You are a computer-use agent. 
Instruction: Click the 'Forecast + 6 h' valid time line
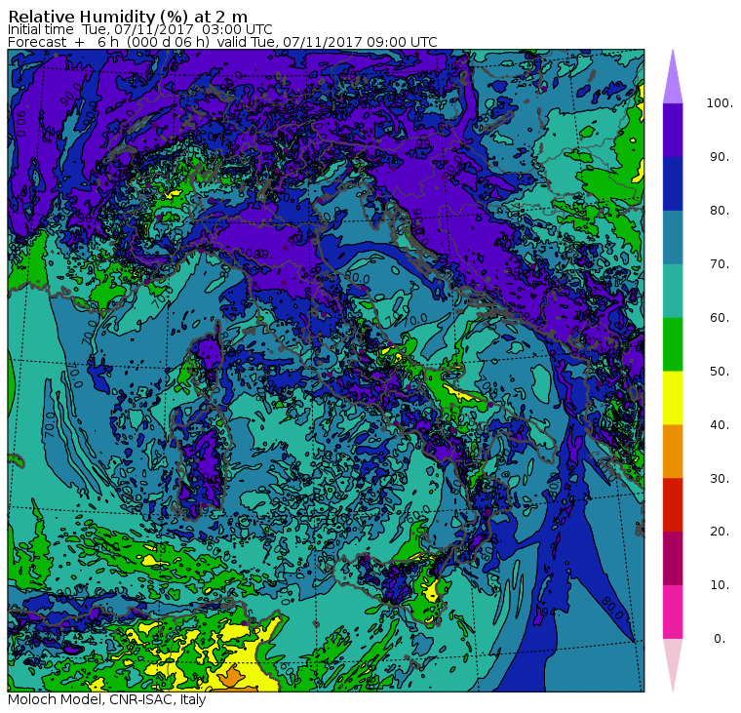pyautogui.click(x=222, y=42)
